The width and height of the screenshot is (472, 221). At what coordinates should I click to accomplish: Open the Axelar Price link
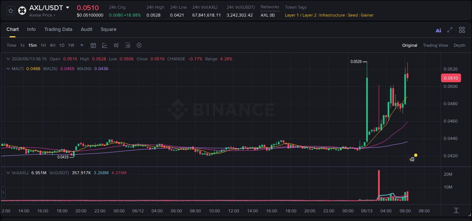click(x=42, y=15)
